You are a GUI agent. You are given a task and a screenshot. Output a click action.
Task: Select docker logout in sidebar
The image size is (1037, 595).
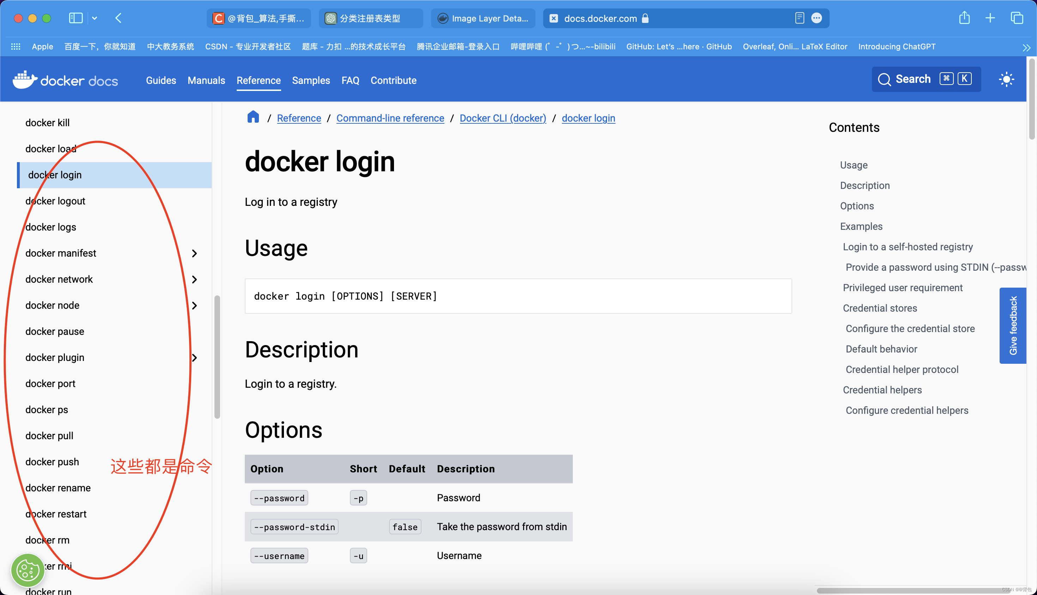[x=55, y=201]
